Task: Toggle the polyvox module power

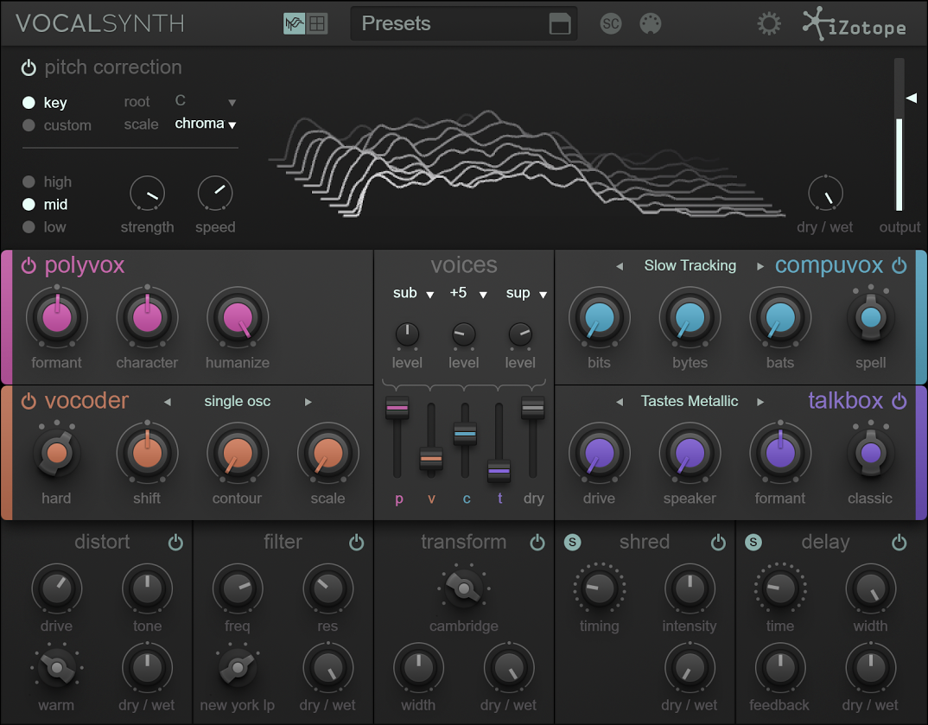Action: click(29, 265)
